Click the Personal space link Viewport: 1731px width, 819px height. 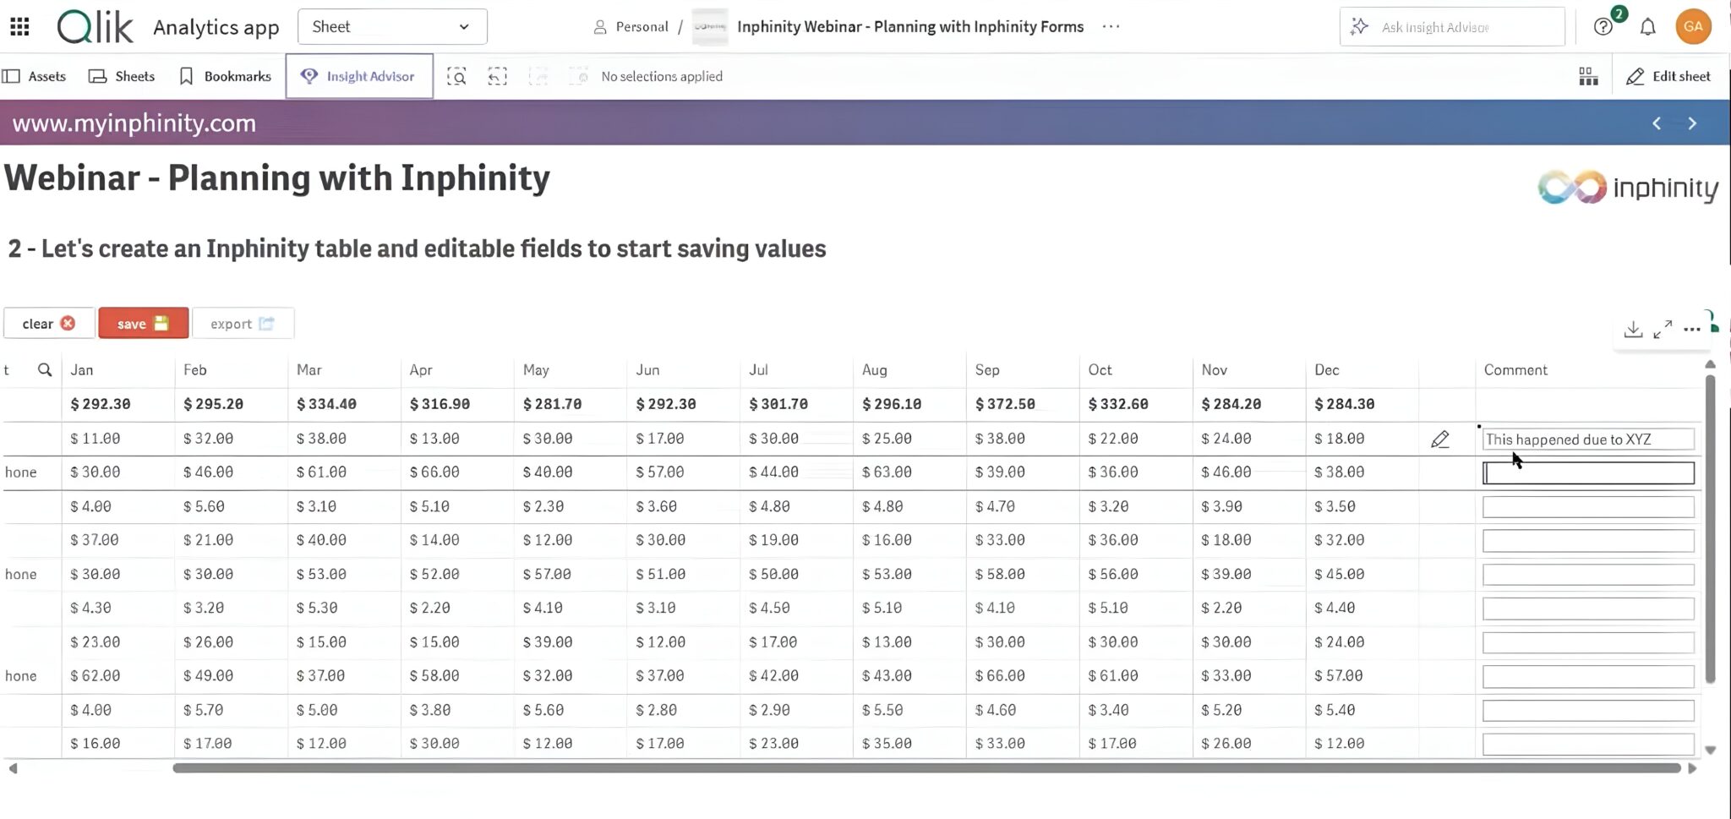(x=631, y=27)
